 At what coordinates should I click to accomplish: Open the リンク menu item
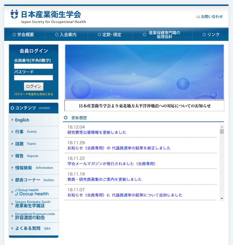pos(210,35)
